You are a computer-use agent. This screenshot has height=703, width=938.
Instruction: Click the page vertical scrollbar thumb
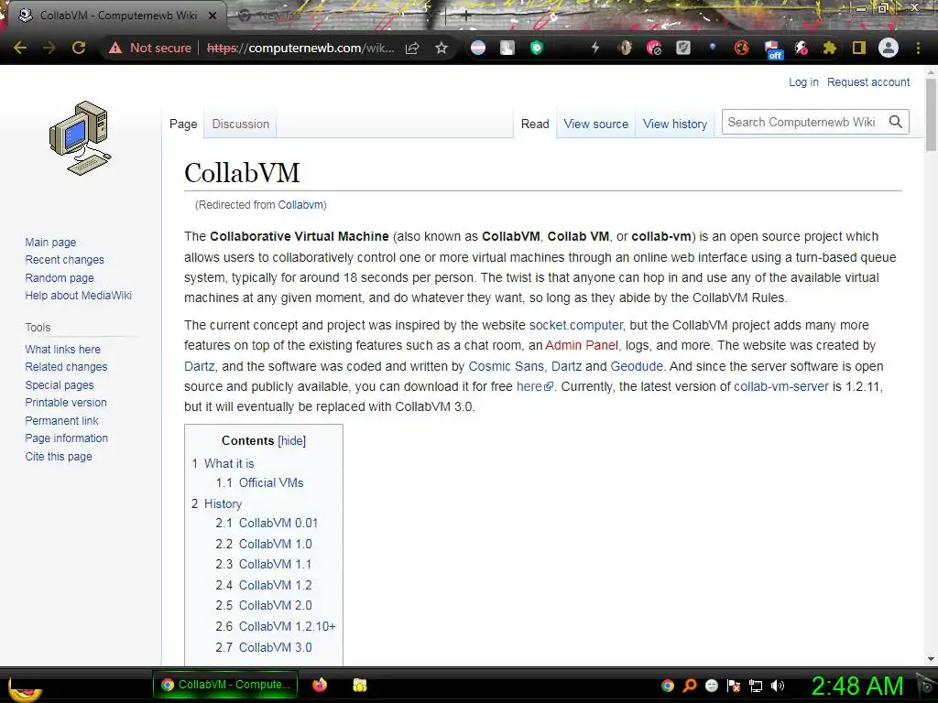point(931,114)
